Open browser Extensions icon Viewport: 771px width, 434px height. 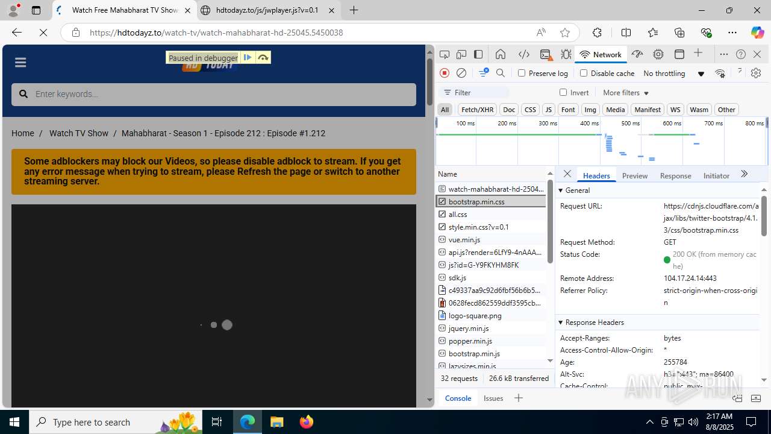coord(597,33)
